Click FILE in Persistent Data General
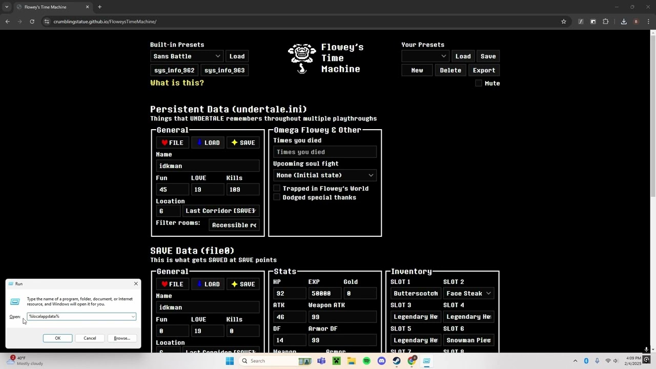 coord(172,142)
